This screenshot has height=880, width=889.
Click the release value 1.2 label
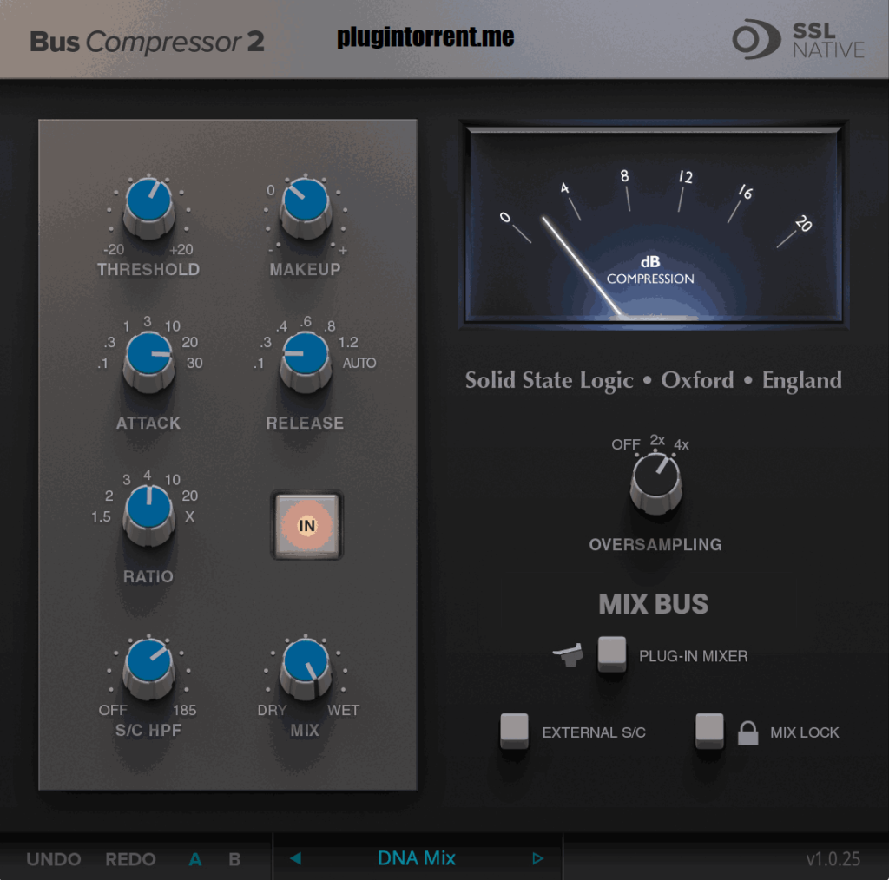click(348, 342)
